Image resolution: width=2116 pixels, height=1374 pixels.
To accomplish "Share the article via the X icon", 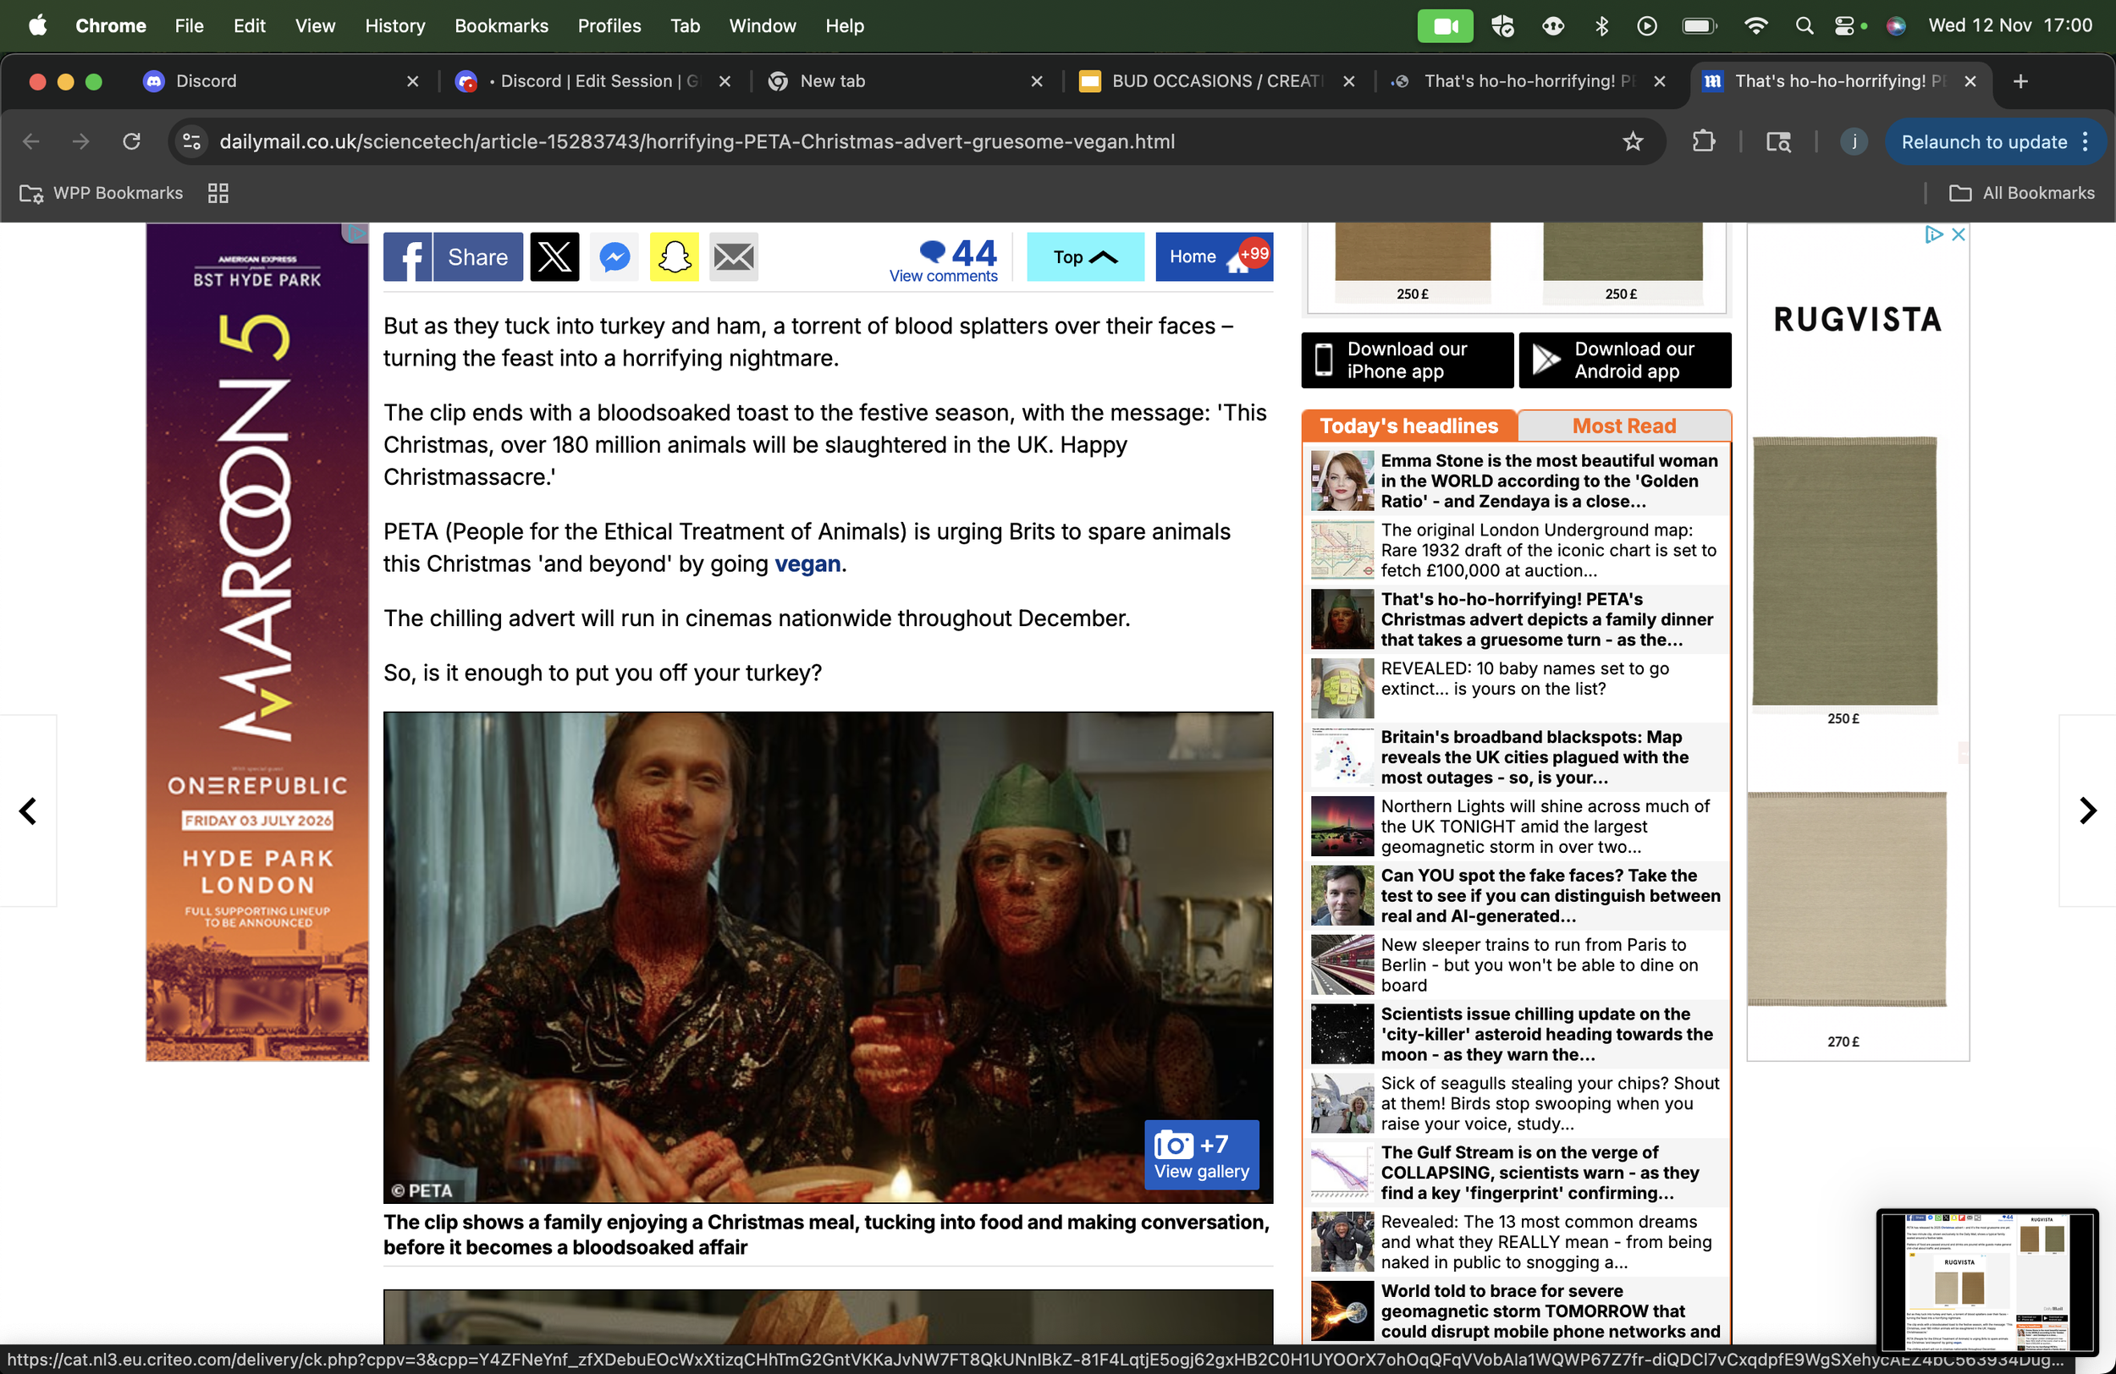I will [x=554, y=257].
